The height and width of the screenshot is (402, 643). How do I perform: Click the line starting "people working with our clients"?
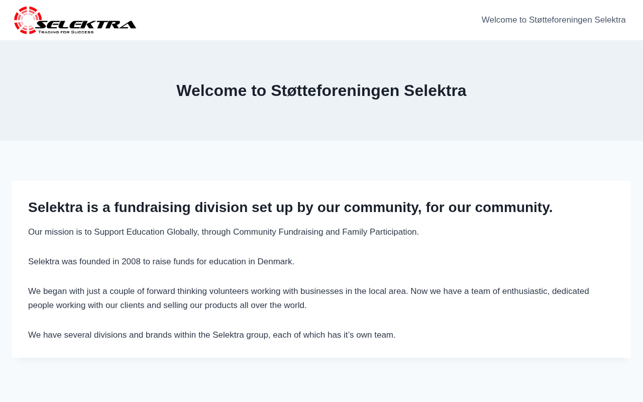click(x=167, y=306)
